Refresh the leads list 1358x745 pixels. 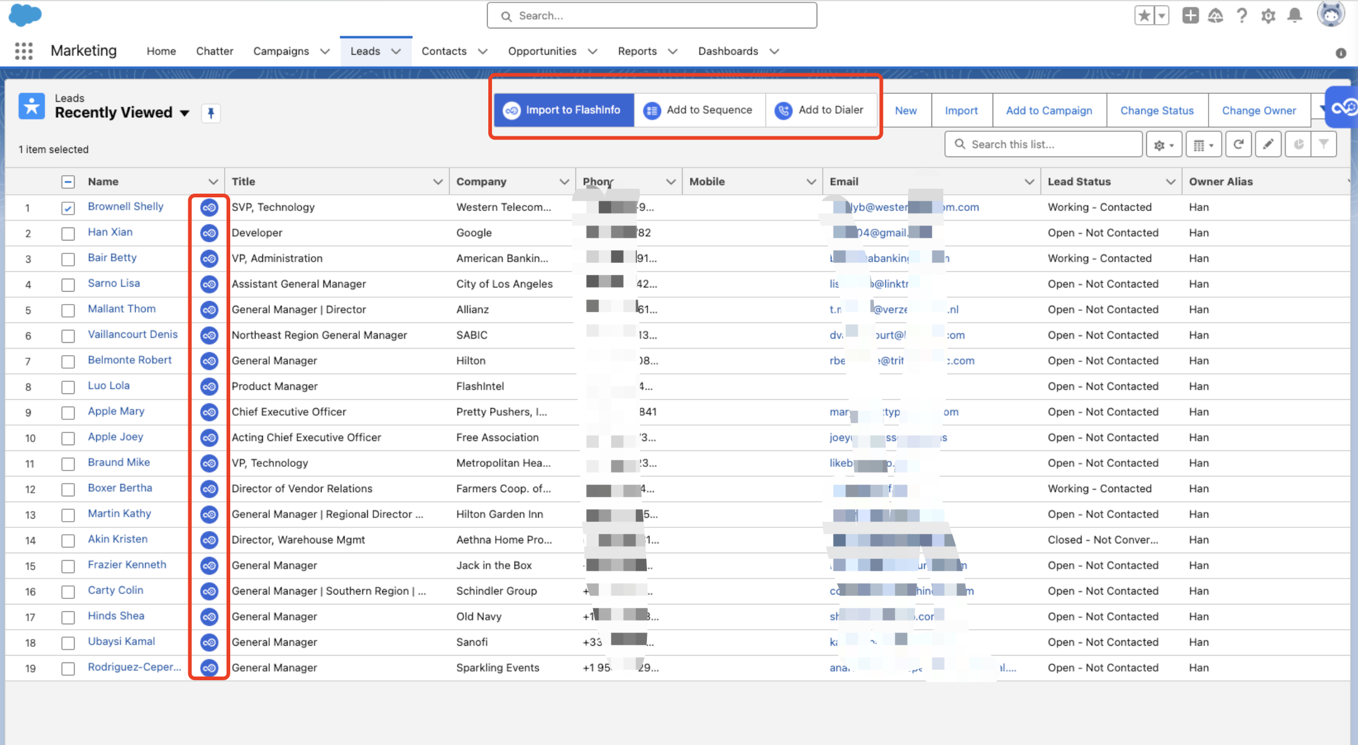click(x=1238, y=144)
